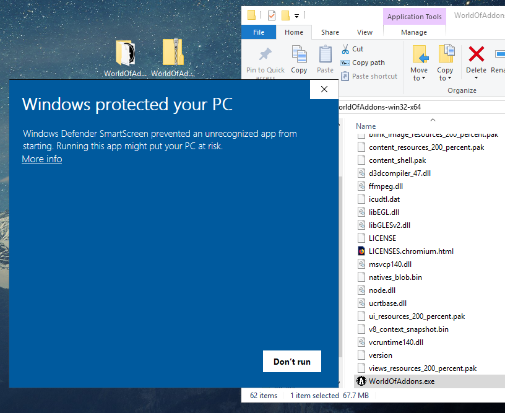This screenshot has height=413, width=505.
Task: Click the vcruntime140.dll file icon
Action: (361, 342)
